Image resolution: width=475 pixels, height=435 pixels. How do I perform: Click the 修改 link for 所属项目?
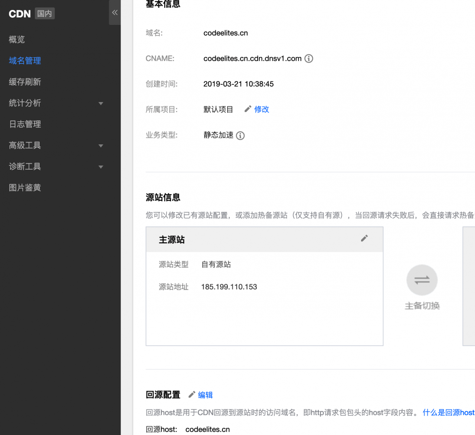pyautogui.click(x=261, y=109)
